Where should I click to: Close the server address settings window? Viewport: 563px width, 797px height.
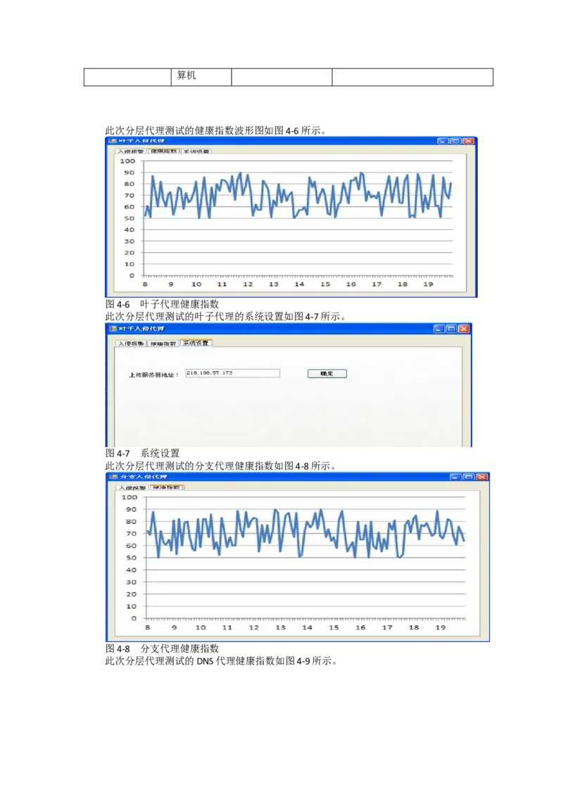click(x=464, y=328)
